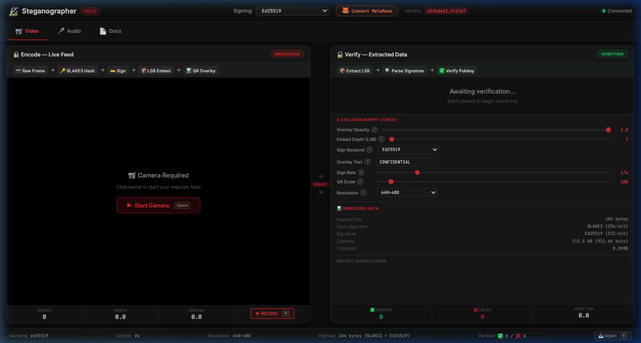641x343 pixels.
Task: Click the Sign pipeline step
Action: [x=118, y=70]
